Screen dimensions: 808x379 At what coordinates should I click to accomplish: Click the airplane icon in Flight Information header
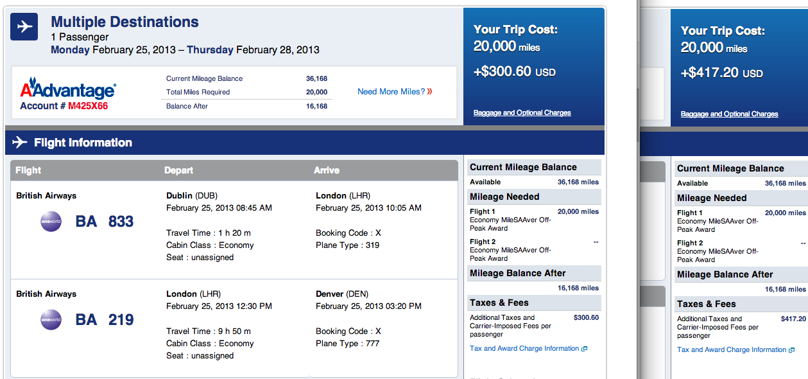point(20,143)
